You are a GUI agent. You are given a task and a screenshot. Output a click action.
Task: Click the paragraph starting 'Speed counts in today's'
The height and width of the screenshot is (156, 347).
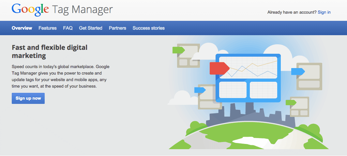pyautogui.click(x=60, y=77)
